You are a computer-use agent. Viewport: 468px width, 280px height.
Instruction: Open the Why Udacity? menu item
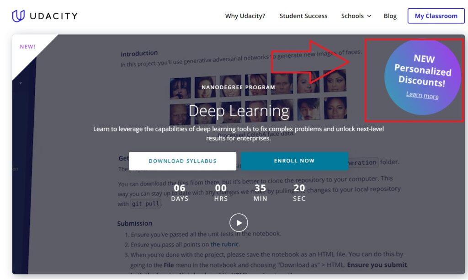[245, 16]
